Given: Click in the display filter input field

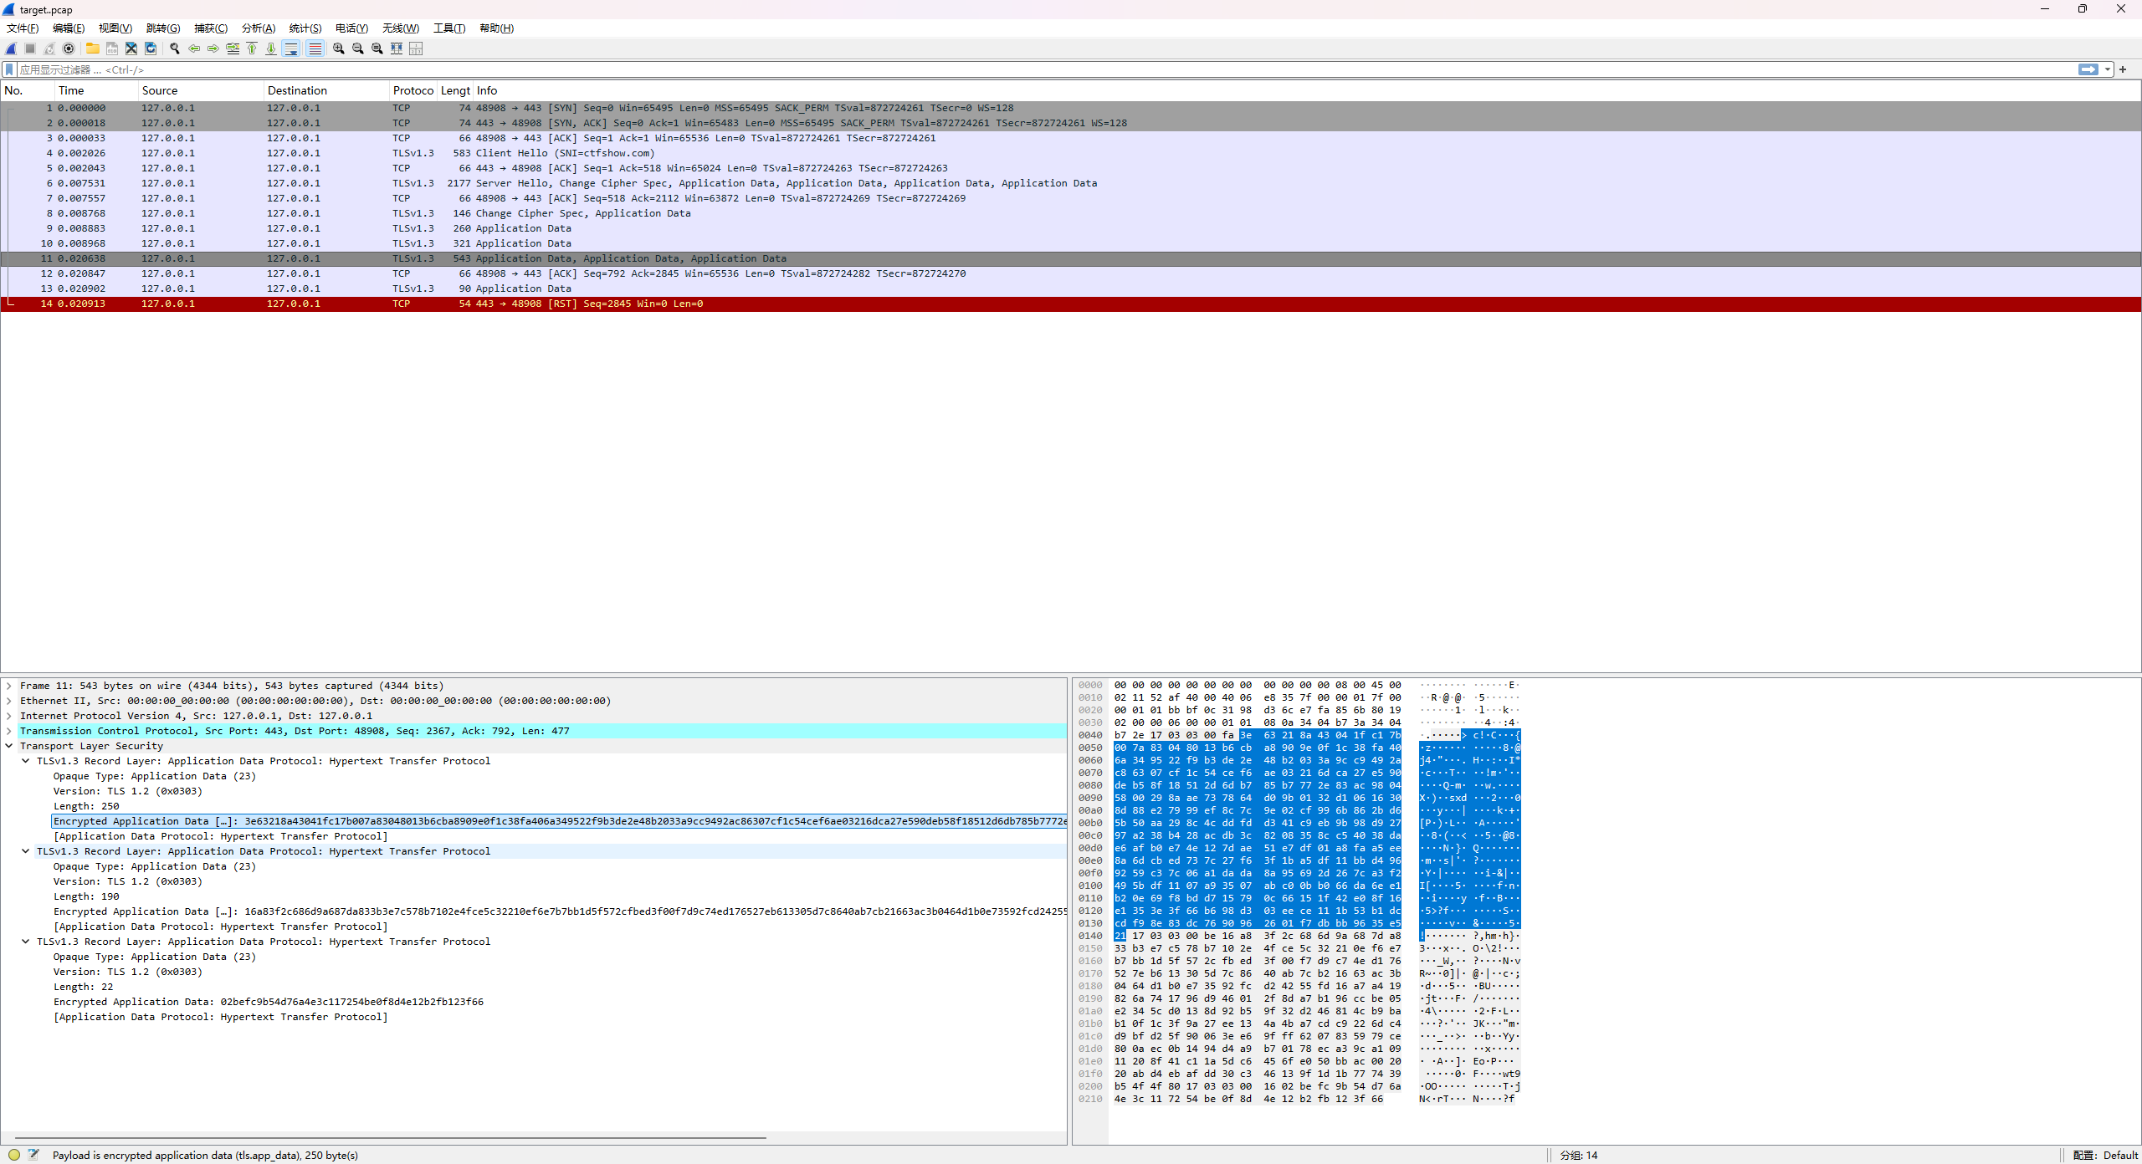Looking at the screenshot, I should [1004, 69].
